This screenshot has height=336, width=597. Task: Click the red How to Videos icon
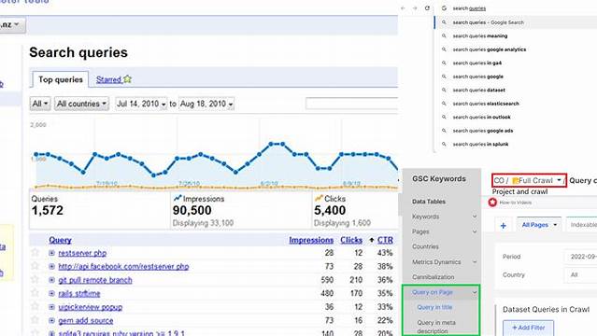[x=492, y=203]
